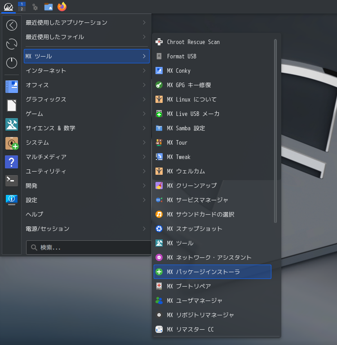Screen dimensions: 337x345
Task: Click the MX Tweak icon
Action: 159,157
